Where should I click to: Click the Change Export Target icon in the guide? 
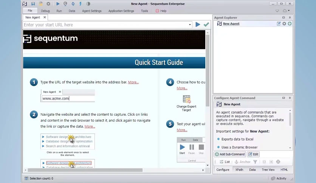click(187, 99)
